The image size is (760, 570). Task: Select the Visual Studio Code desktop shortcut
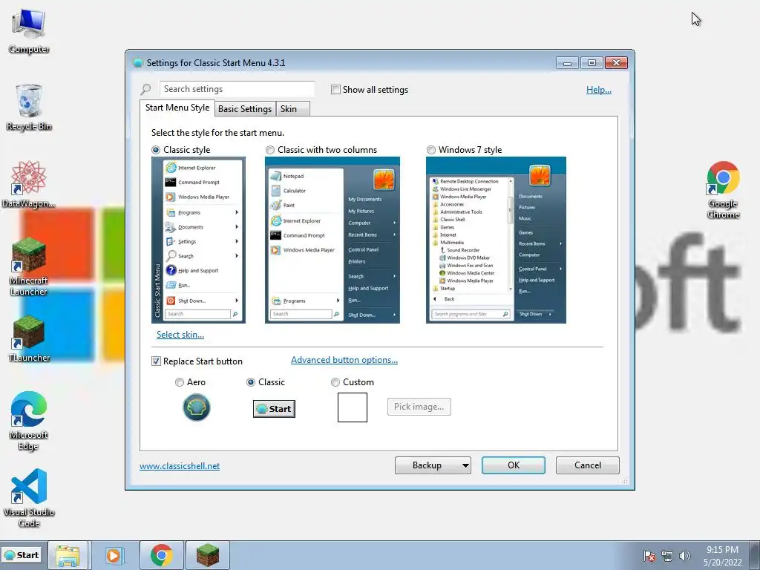[29, 498]
